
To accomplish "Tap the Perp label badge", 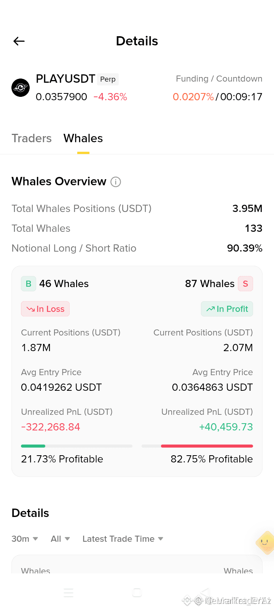I will [x=108, y=79].
